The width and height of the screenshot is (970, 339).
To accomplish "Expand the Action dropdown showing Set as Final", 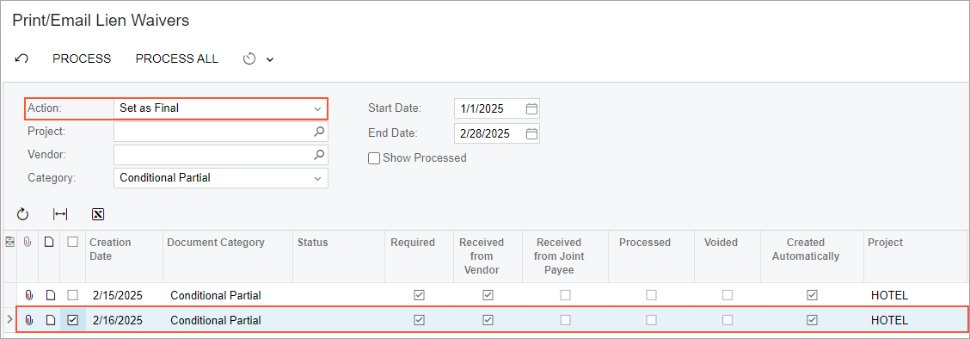I will coord(221,108).
